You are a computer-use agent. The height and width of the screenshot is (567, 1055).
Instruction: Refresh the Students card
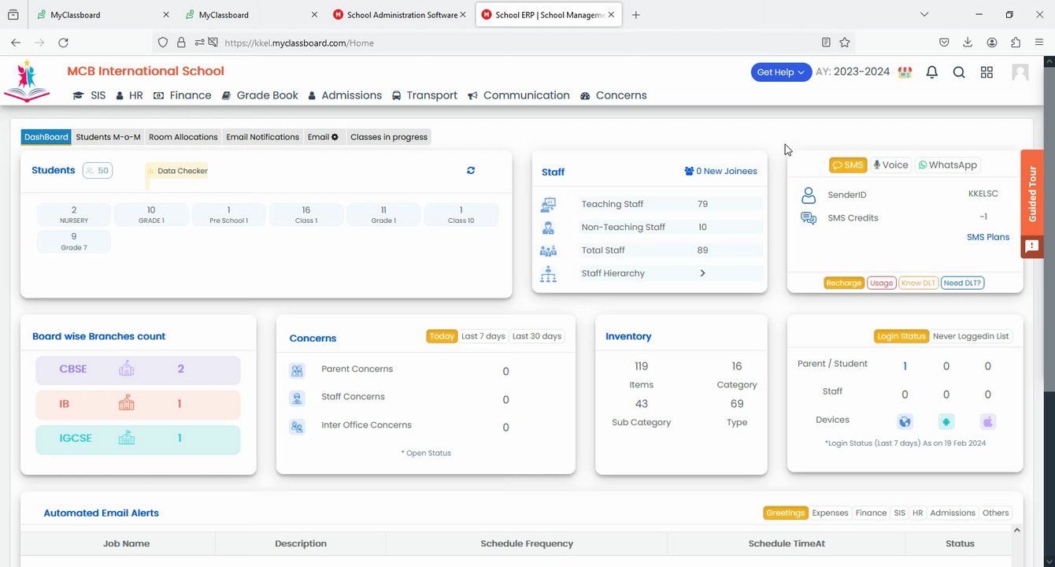tap(471, 170)
